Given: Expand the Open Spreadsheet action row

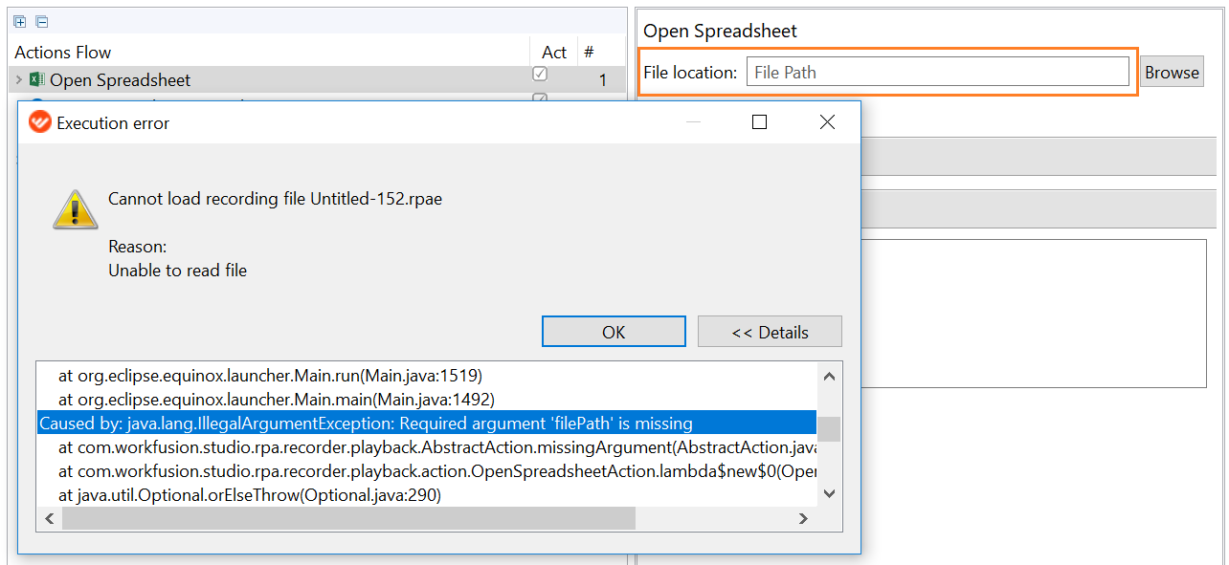Looking at the screenshot, I should pos(19,80).
